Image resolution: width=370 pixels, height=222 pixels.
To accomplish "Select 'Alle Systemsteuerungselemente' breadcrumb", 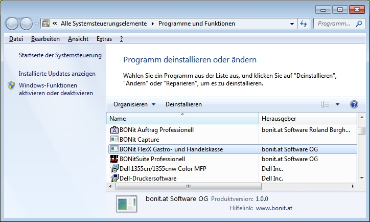I will pyautogui.click(x=104, y=24).
